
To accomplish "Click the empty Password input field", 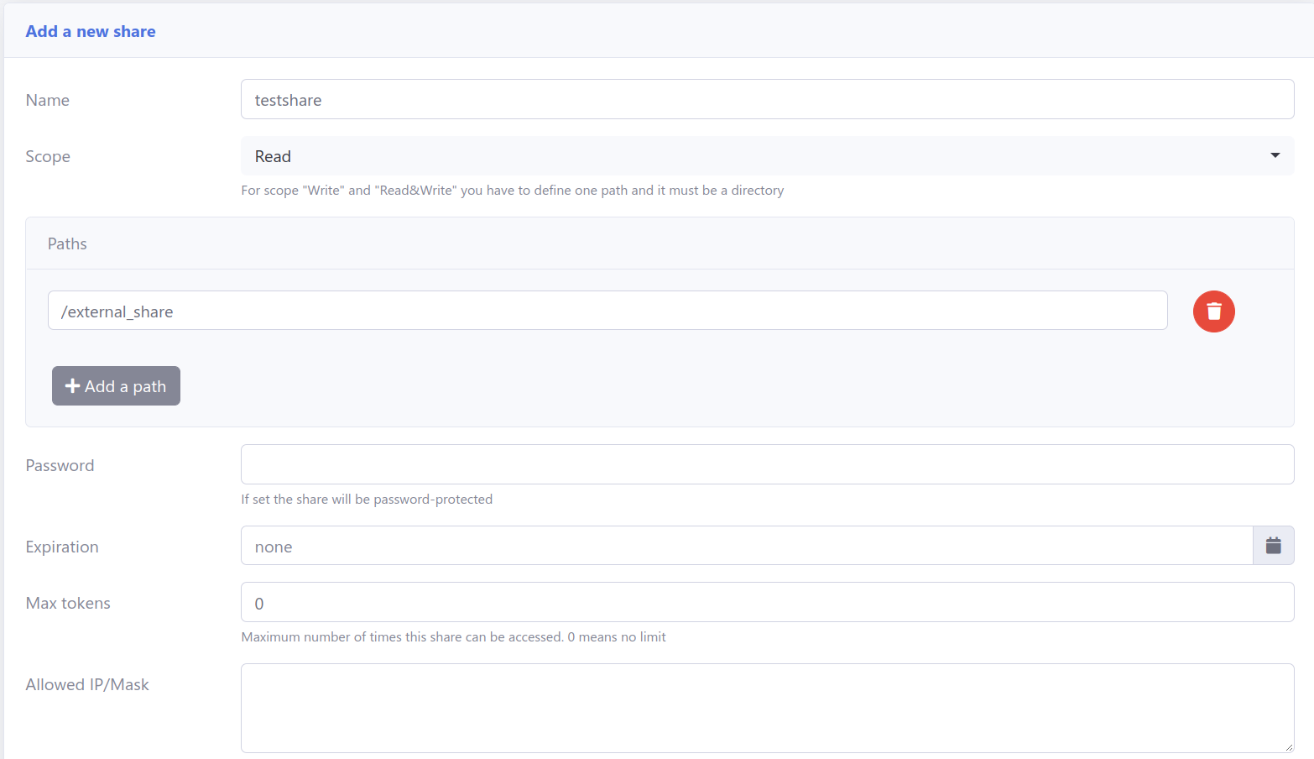I will [x=767, y=464].
